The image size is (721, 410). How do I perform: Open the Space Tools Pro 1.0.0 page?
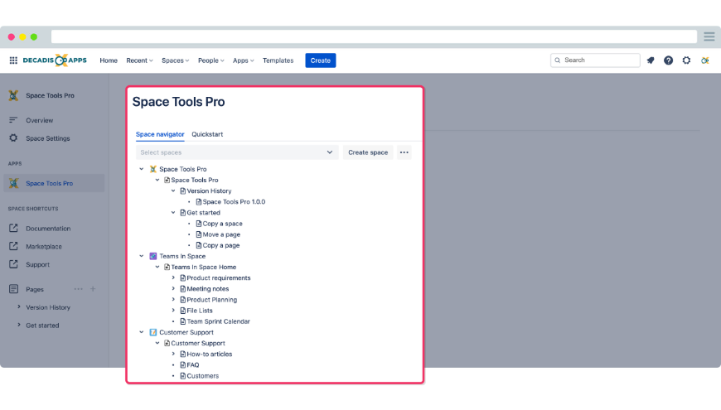click(x=234, y=202)
